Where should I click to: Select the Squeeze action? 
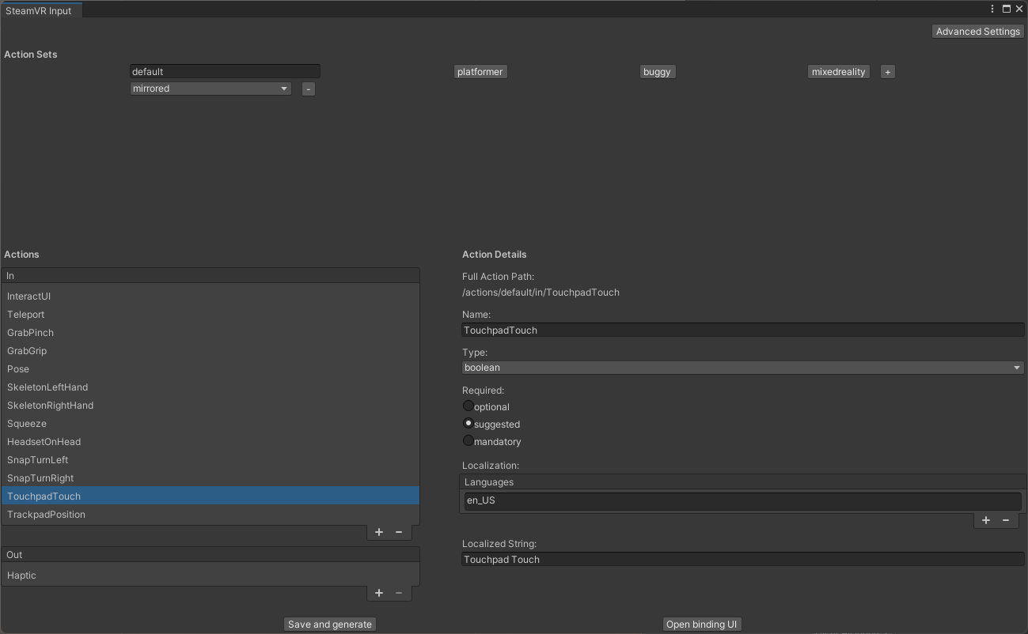tap(211, 424)
